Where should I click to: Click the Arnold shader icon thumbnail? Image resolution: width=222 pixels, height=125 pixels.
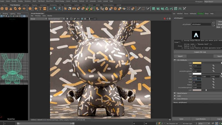[196, 35]
